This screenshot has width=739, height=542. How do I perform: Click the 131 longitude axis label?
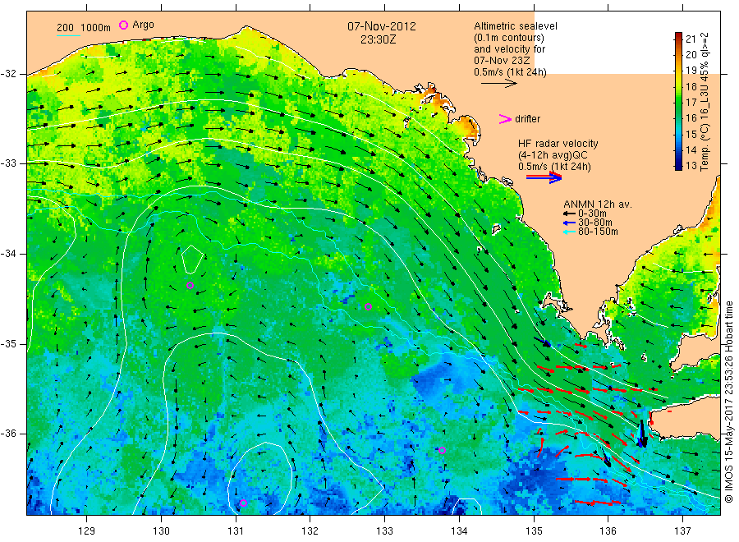coord(236,531)
